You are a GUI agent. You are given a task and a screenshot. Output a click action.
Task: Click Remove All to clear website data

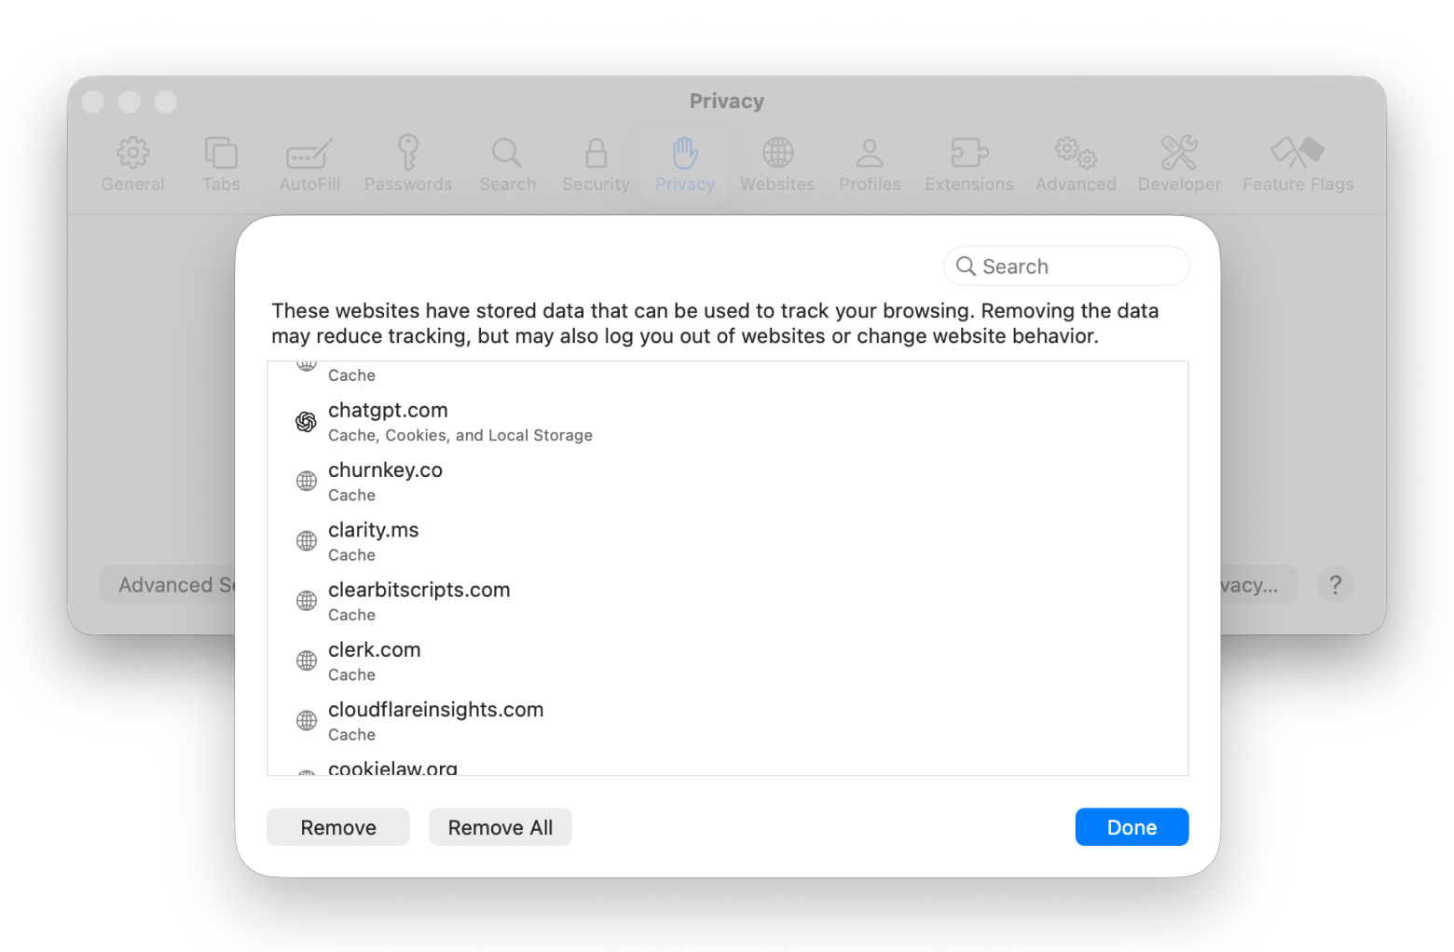click(500, 826)
